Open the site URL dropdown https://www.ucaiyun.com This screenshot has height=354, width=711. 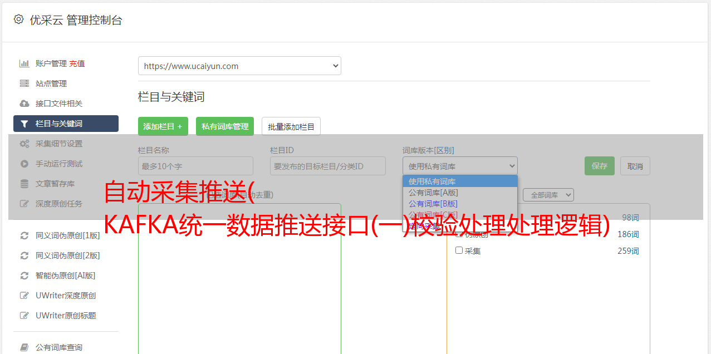click(x=239, y=66)
